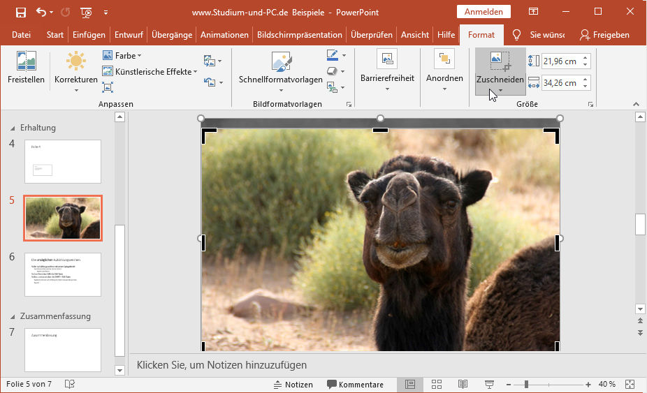This screenshot has width=647, height=393.
Task: Open ribbon display options icon
Action: [x=533, y=12]
